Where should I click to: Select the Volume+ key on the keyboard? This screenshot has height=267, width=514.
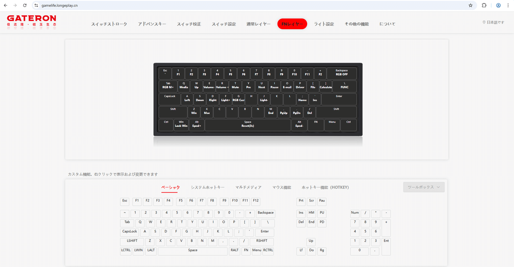tap(222, 86)
